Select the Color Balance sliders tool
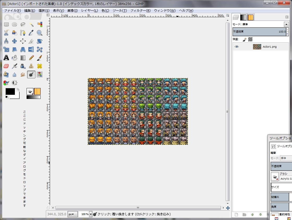This screenshot has height=220, width=292. (x=40, y=75)
